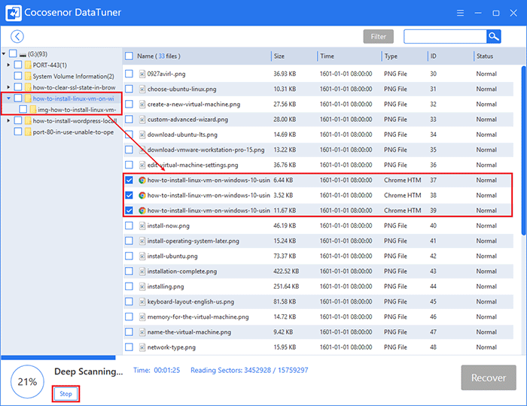This screenshot has height=406, width=527.
Task: Click the how-to-install-wordpress folder icon
Action: pyautogui.click(x=28, y=121)
